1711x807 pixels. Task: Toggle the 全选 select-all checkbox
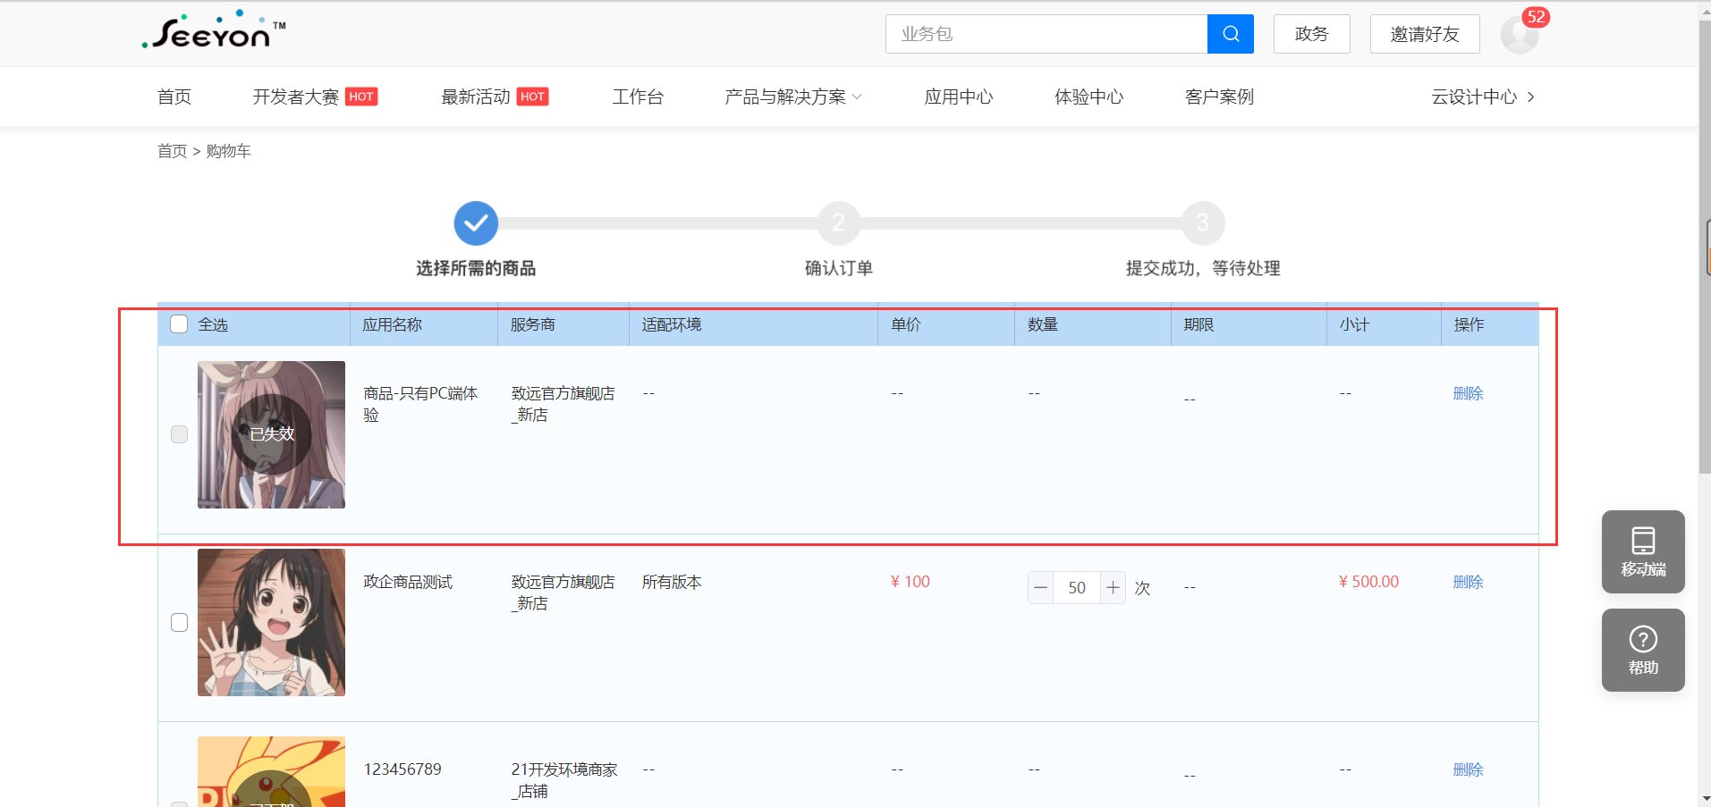[x=179, y=324]
